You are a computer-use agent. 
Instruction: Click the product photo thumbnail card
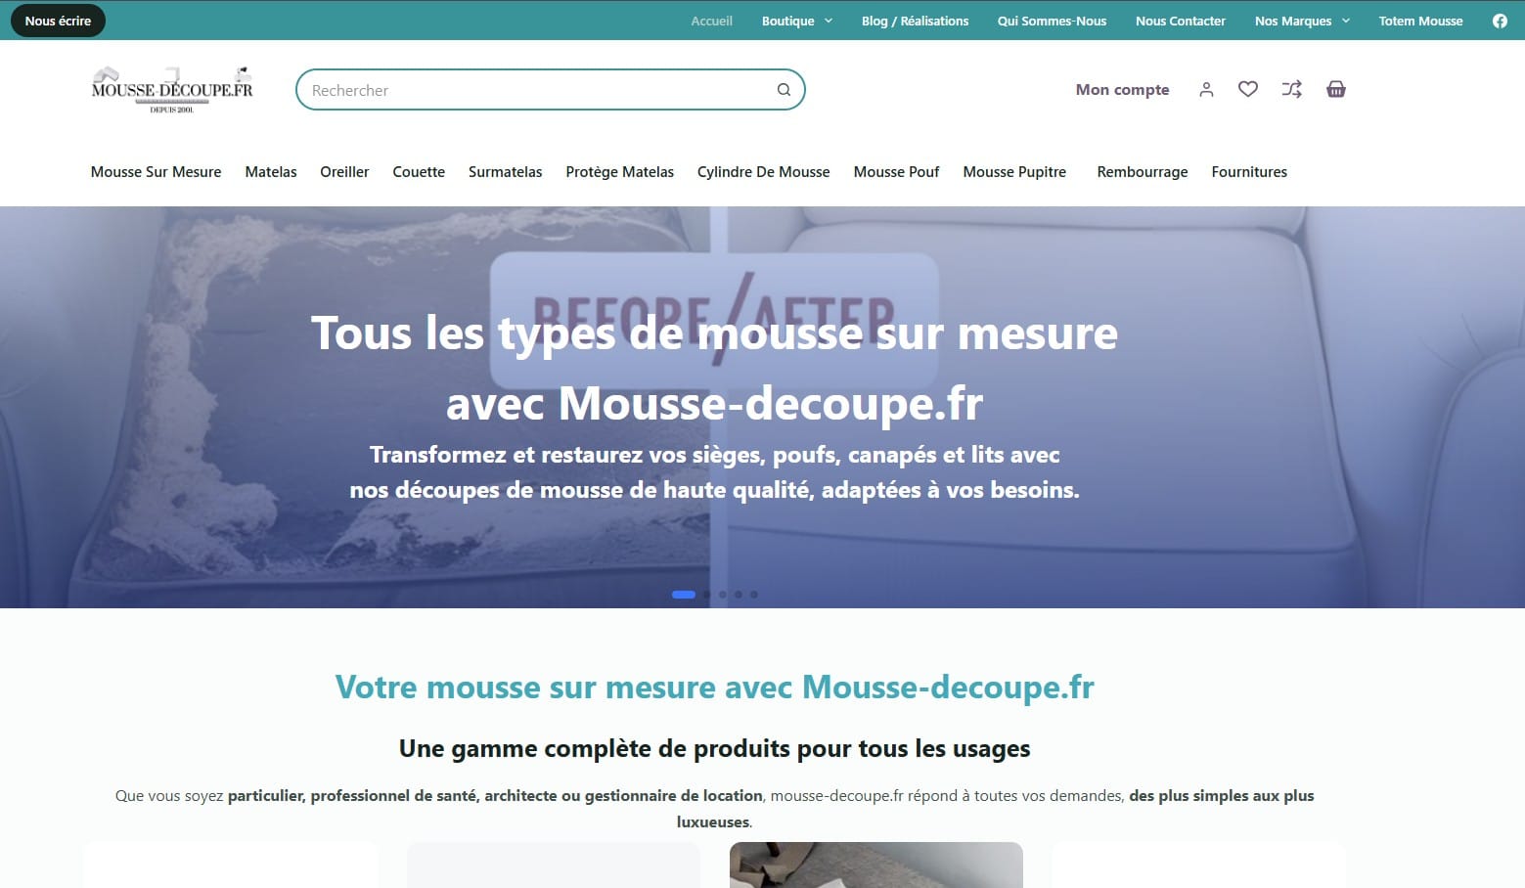[x=876, y=866]
